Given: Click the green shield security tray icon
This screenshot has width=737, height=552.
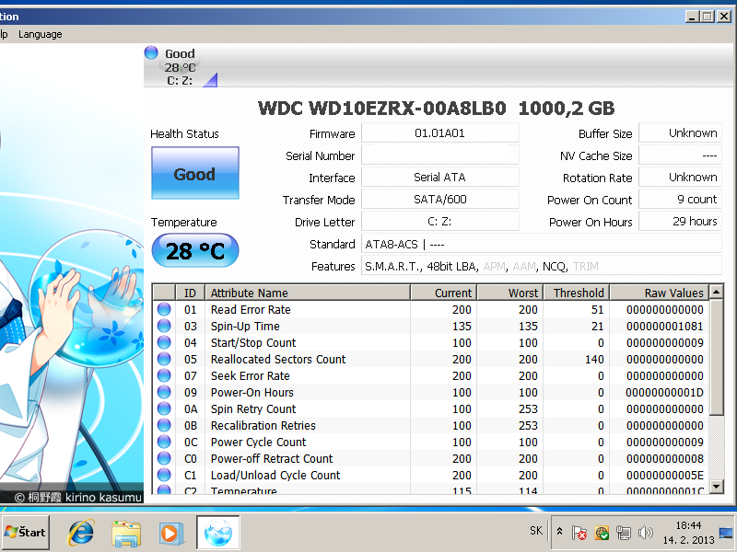Looking at the screenshot, I should point(602,533).
